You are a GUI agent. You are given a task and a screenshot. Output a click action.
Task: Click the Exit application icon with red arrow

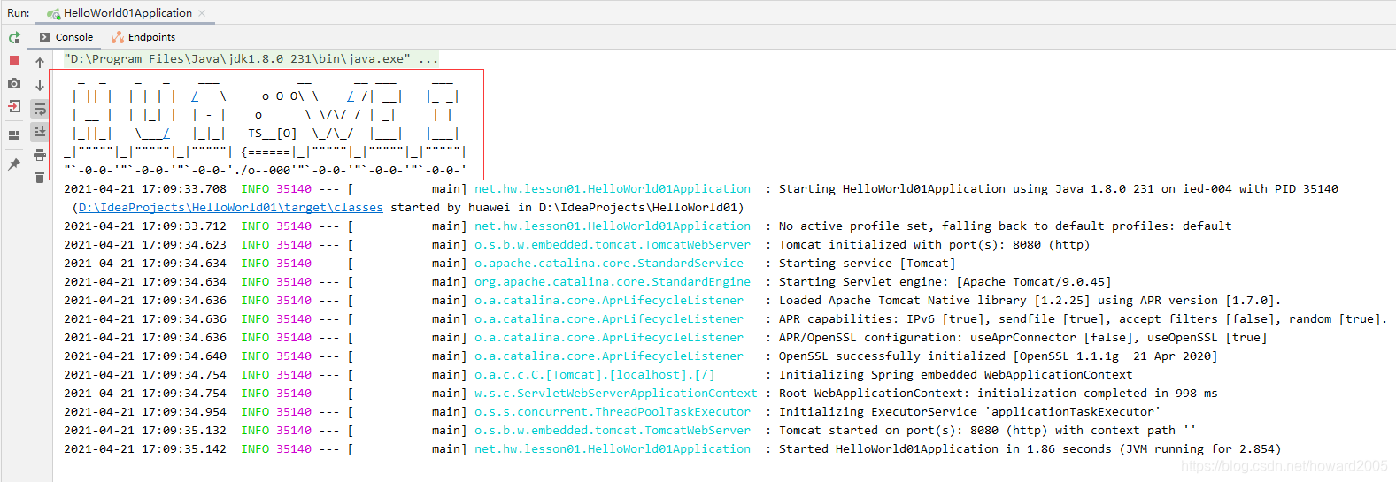pyautogui.click(x=14, y=106)
